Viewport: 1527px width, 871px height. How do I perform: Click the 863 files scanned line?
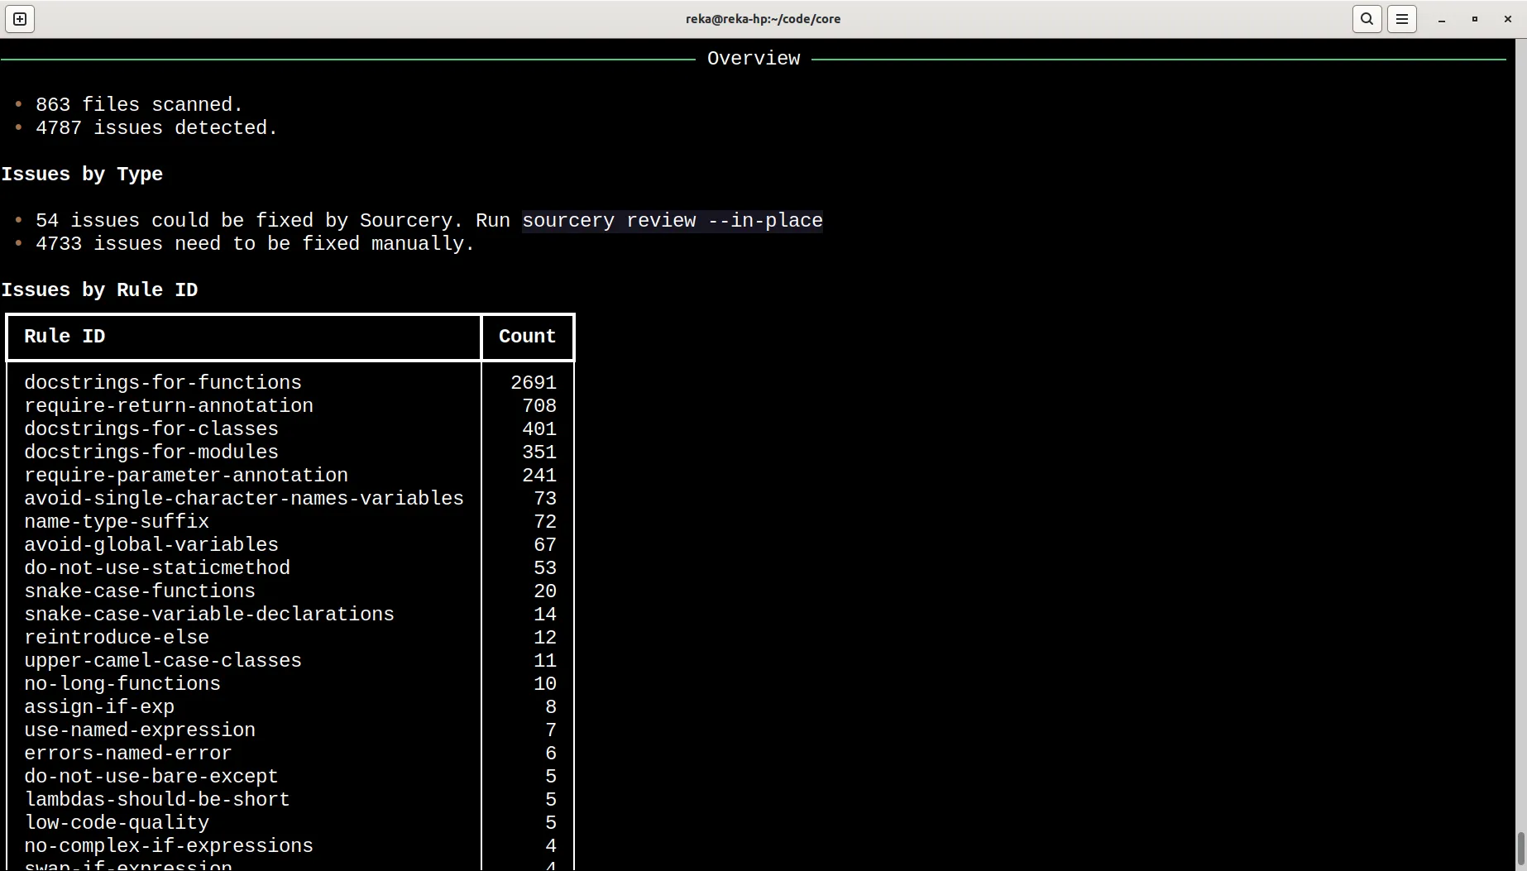click(139, 104)
